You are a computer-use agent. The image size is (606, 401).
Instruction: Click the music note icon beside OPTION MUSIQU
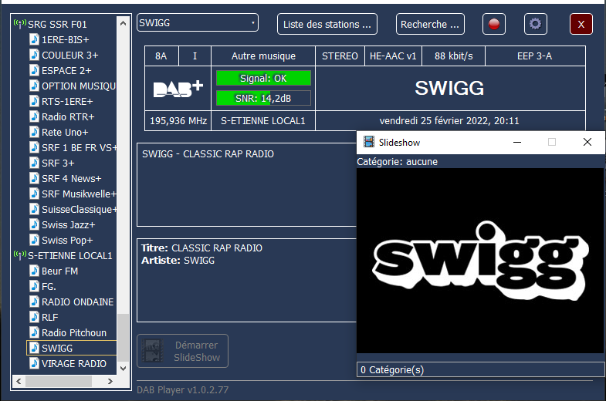tap(35, 86)
